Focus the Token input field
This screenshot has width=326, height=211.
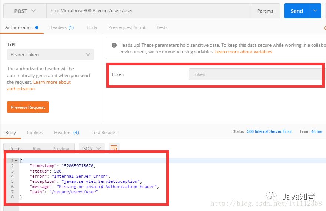click(x=255, y=74)
